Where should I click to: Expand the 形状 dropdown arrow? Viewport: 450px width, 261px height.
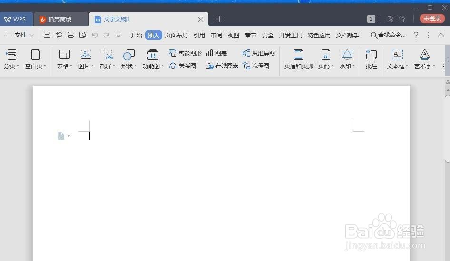pos(136,66)
